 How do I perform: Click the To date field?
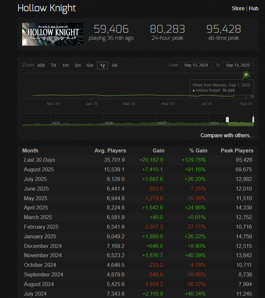pyautogui.click(x=238, y=65)
